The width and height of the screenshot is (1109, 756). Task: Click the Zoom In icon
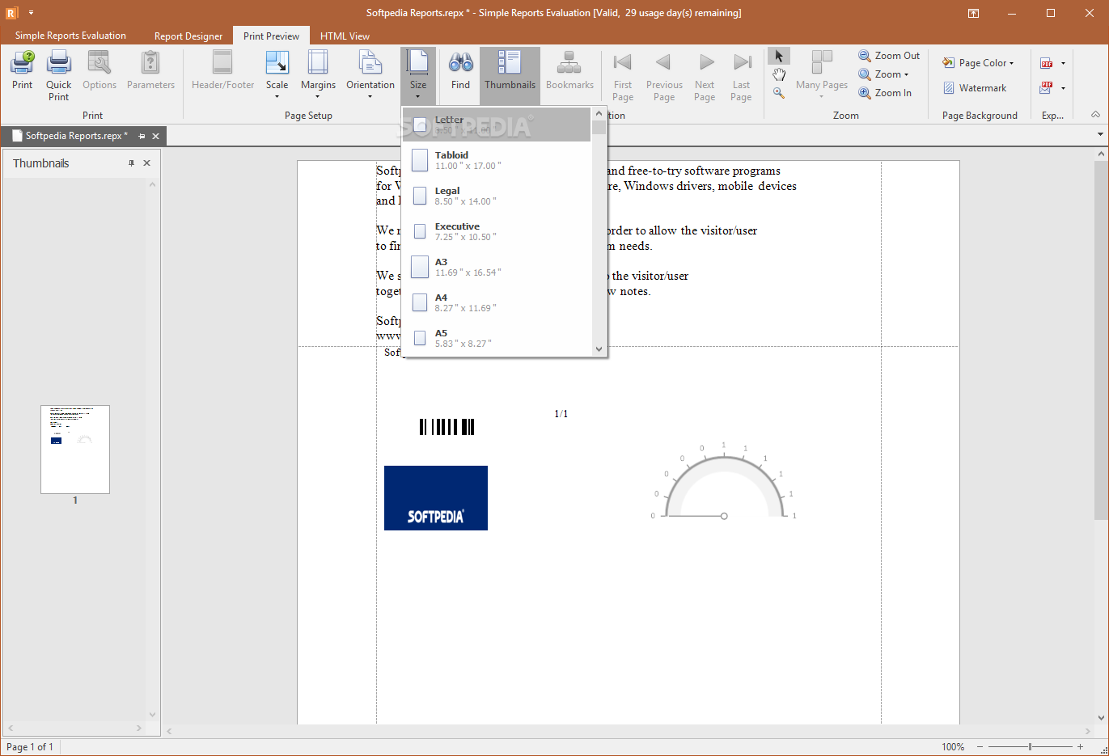[865, 93]
